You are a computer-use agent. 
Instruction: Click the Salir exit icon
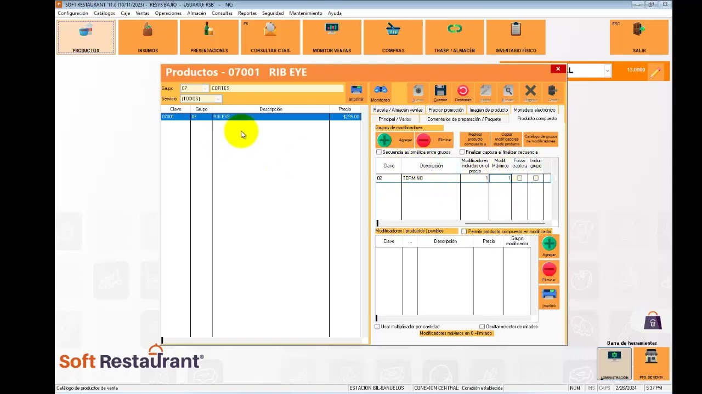click(639, 37)
